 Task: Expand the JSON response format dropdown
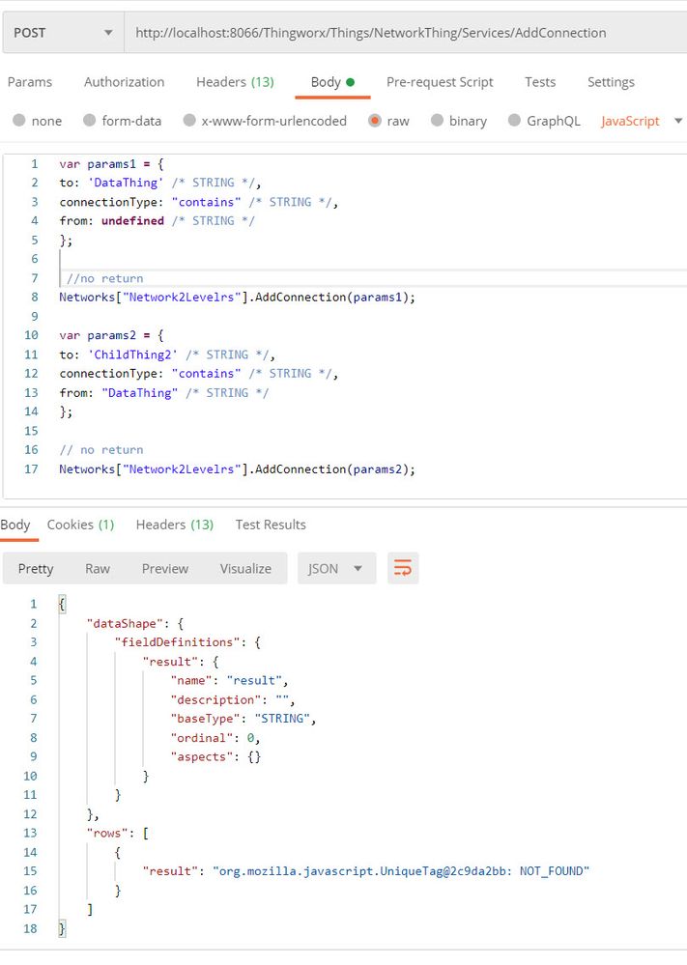[335, 569]
